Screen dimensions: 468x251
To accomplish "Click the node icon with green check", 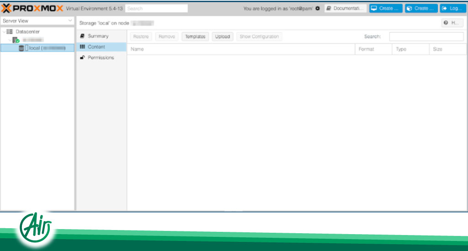I will point(16,40).
